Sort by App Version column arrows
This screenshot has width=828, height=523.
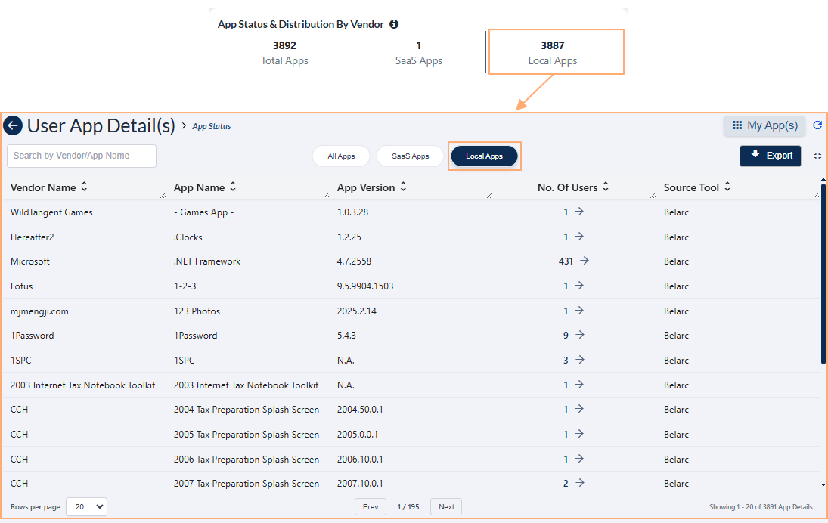[403, 187]
